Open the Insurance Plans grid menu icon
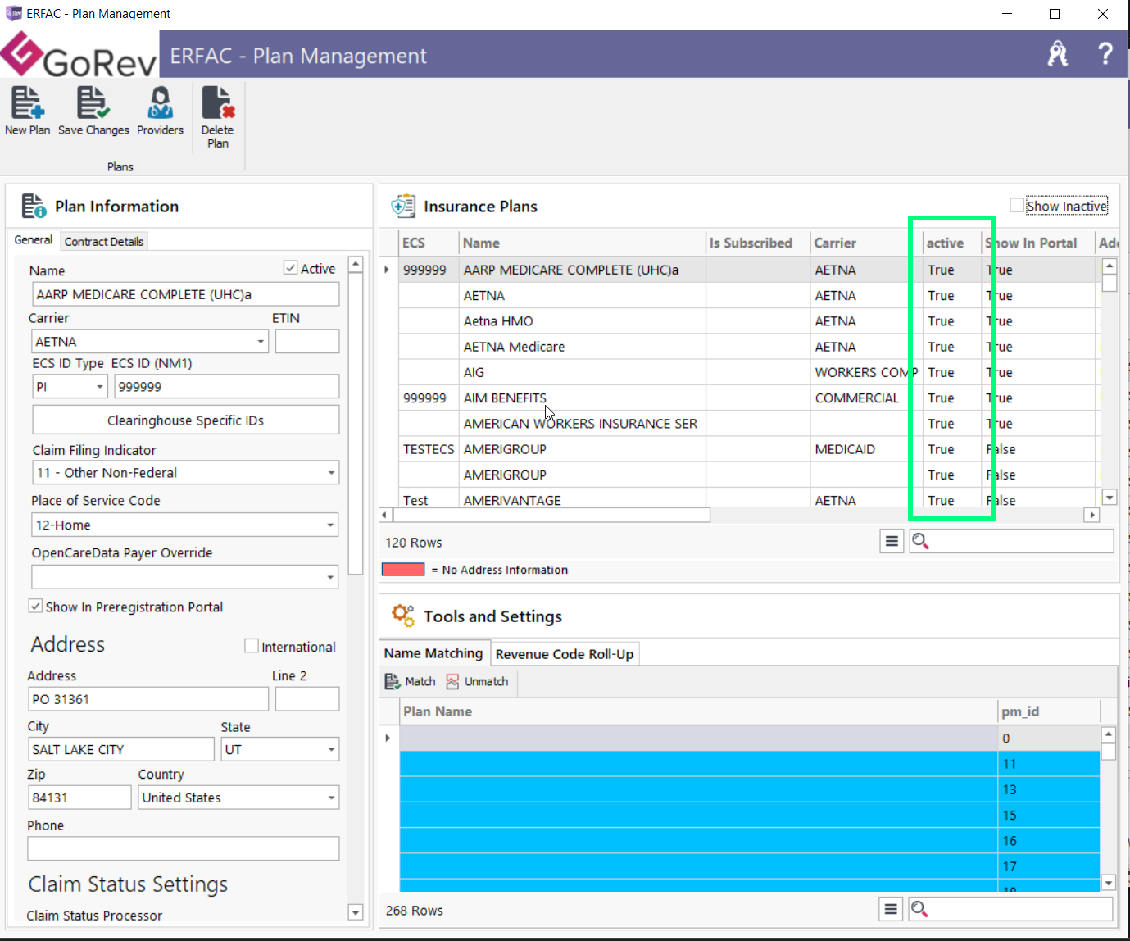1130x941 pixels. tap(892, 541)
